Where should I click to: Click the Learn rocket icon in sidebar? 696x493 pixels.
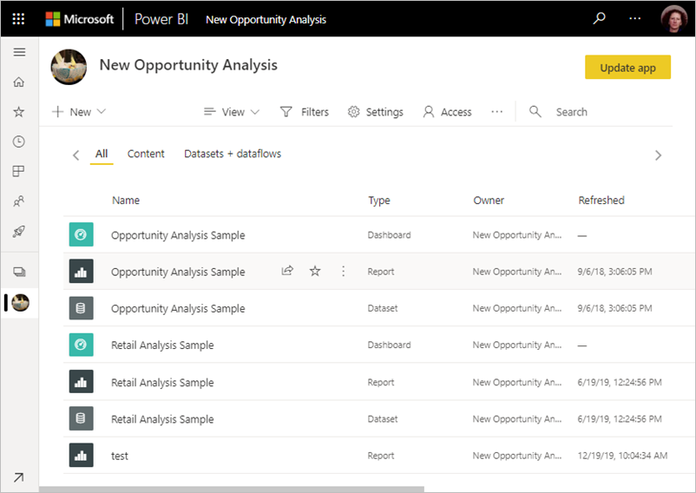(x=19, y=231)
